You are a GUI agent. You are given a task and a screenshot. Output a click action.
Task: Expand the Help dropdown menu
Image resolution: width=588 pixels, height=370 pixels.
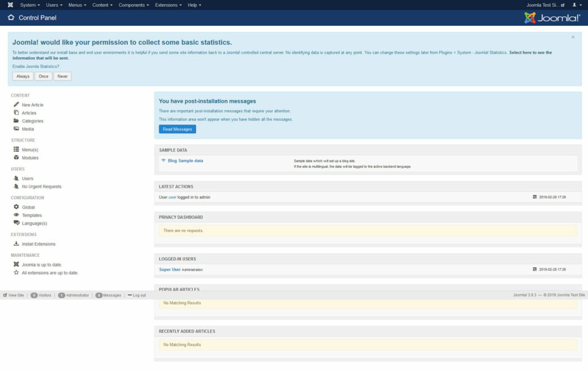(195, 5)
